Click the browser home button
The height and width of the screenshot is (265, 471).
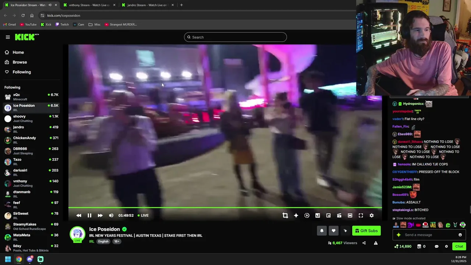[32, 15]
